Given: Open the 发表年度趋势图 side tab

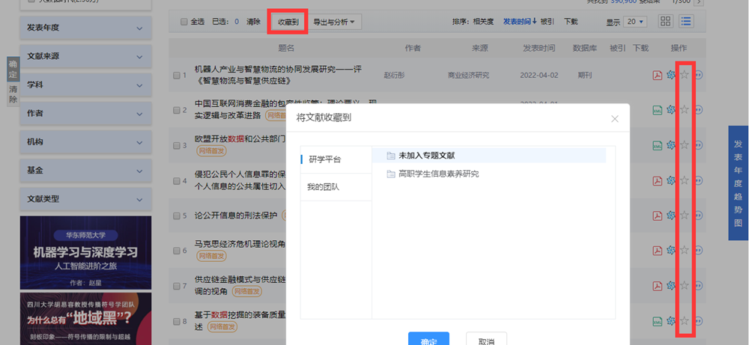Looking at the screenshot, I should tap(739, 183).
